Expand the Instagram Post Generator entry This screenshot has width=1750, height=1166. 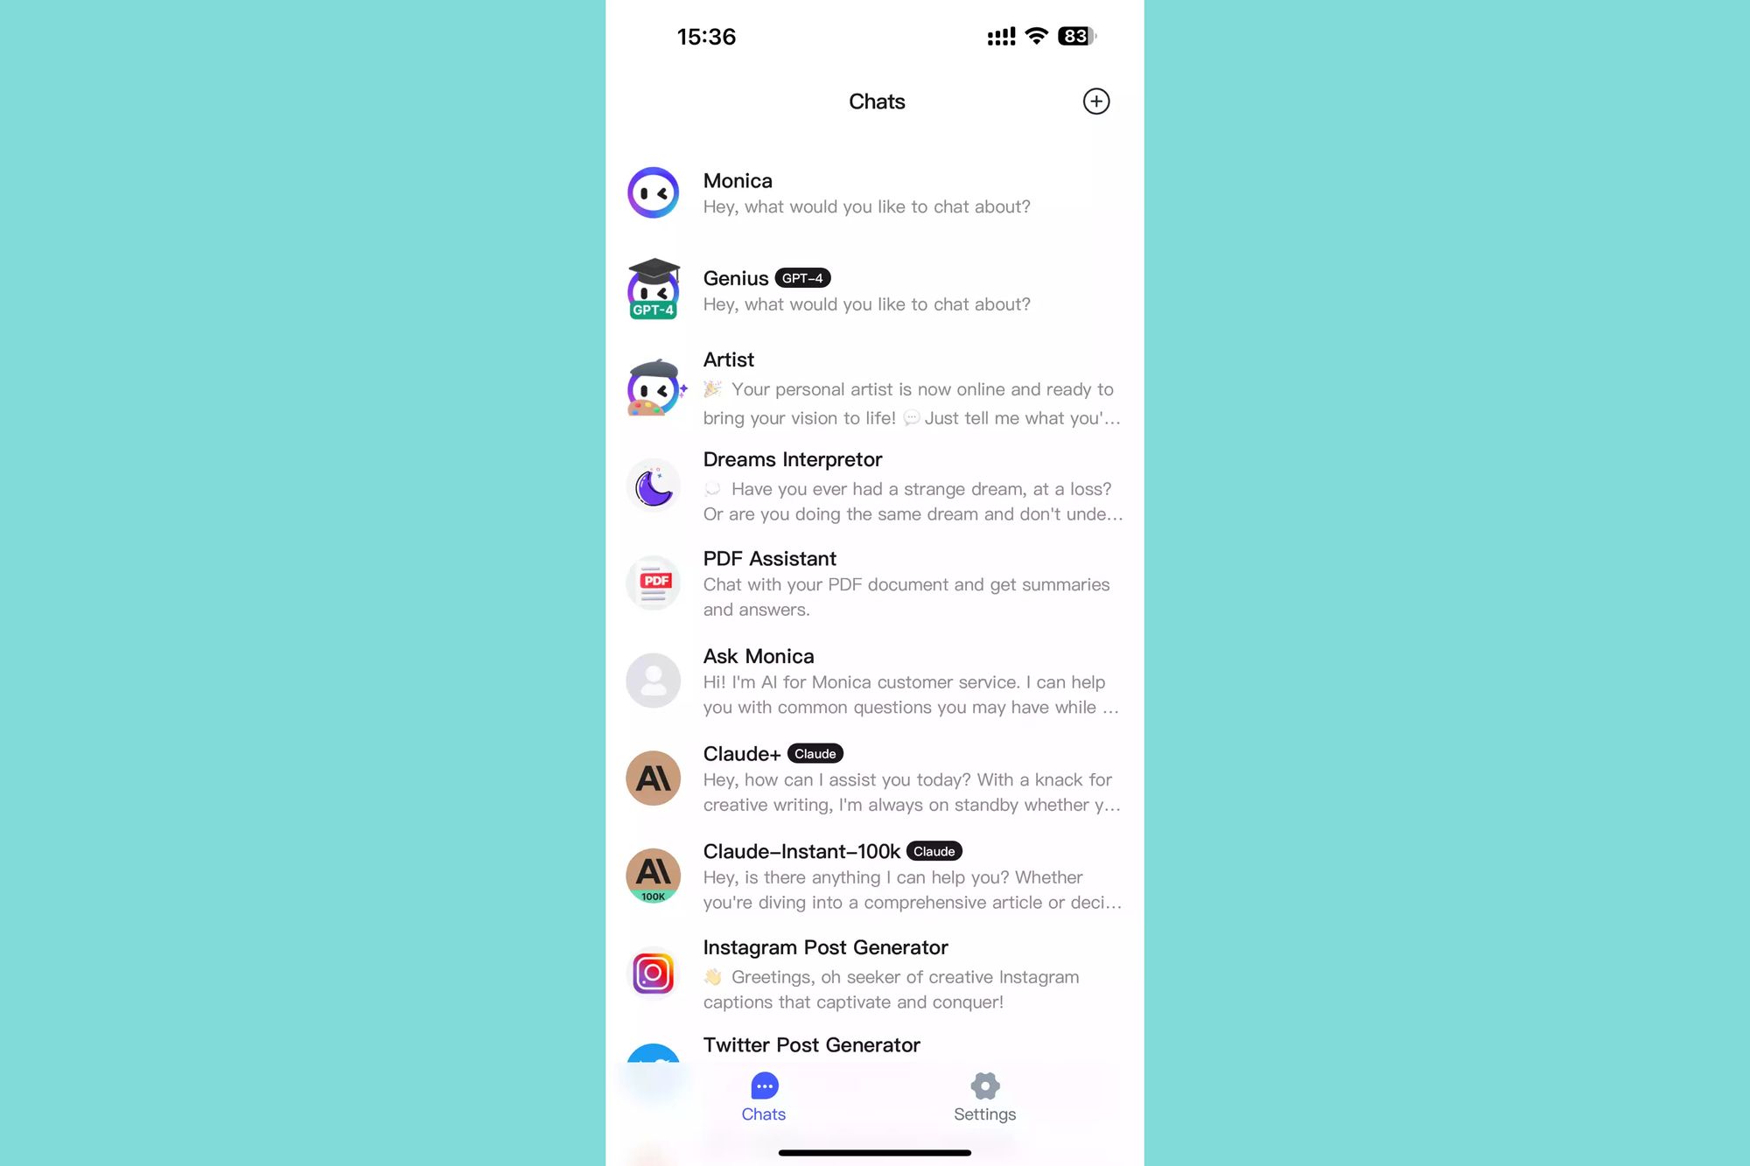874,974
